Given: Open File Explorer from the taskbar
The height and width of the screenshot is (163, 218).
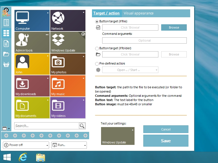Looking at the screenshot, I should pyautogui.click(x=41, y=157).
